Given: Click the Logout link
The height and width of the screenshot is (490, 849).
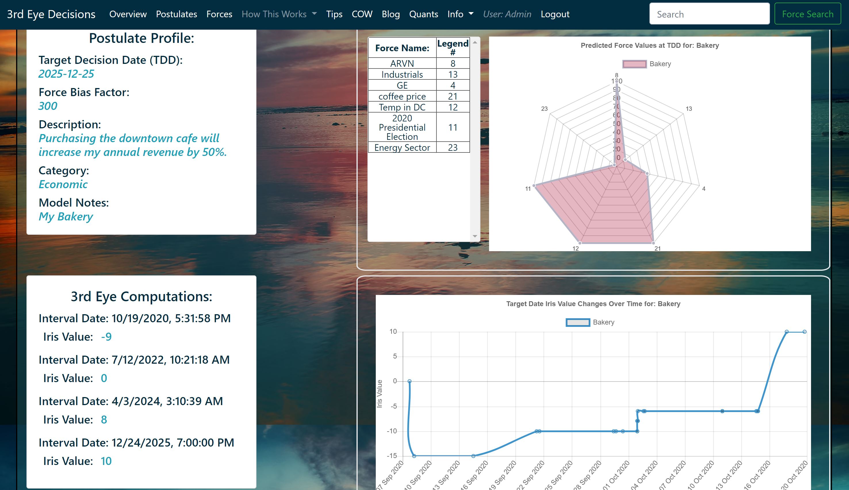Looking at the screenshot, I should 555,14.
